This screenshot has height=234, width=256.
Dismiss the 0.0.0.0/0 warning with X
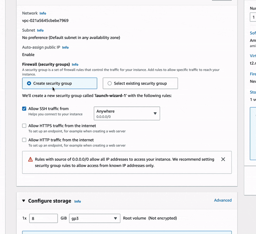[223, 159]
